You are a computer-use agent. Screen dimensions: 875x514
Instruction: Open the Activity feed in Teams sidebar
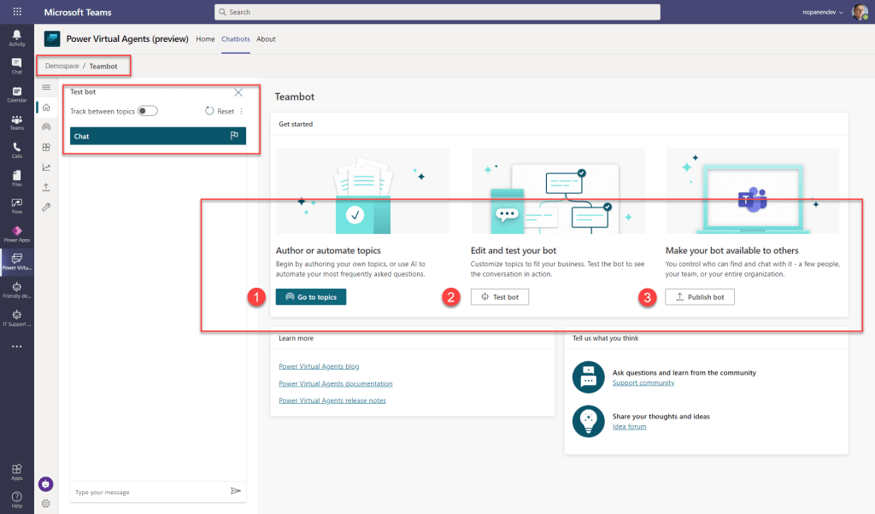coord(17,37)
